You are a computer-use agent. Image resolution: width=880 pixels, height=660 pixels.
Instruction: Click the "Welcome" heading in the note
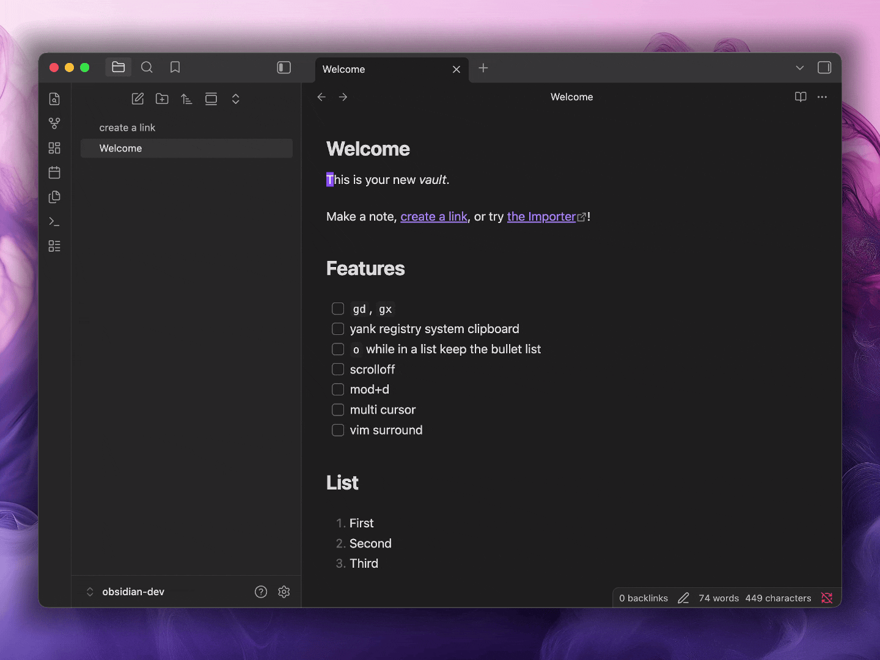(368, 149)
